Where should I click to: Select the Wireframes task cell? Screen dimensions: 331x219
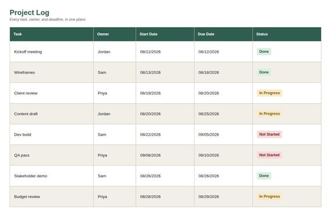51,72
